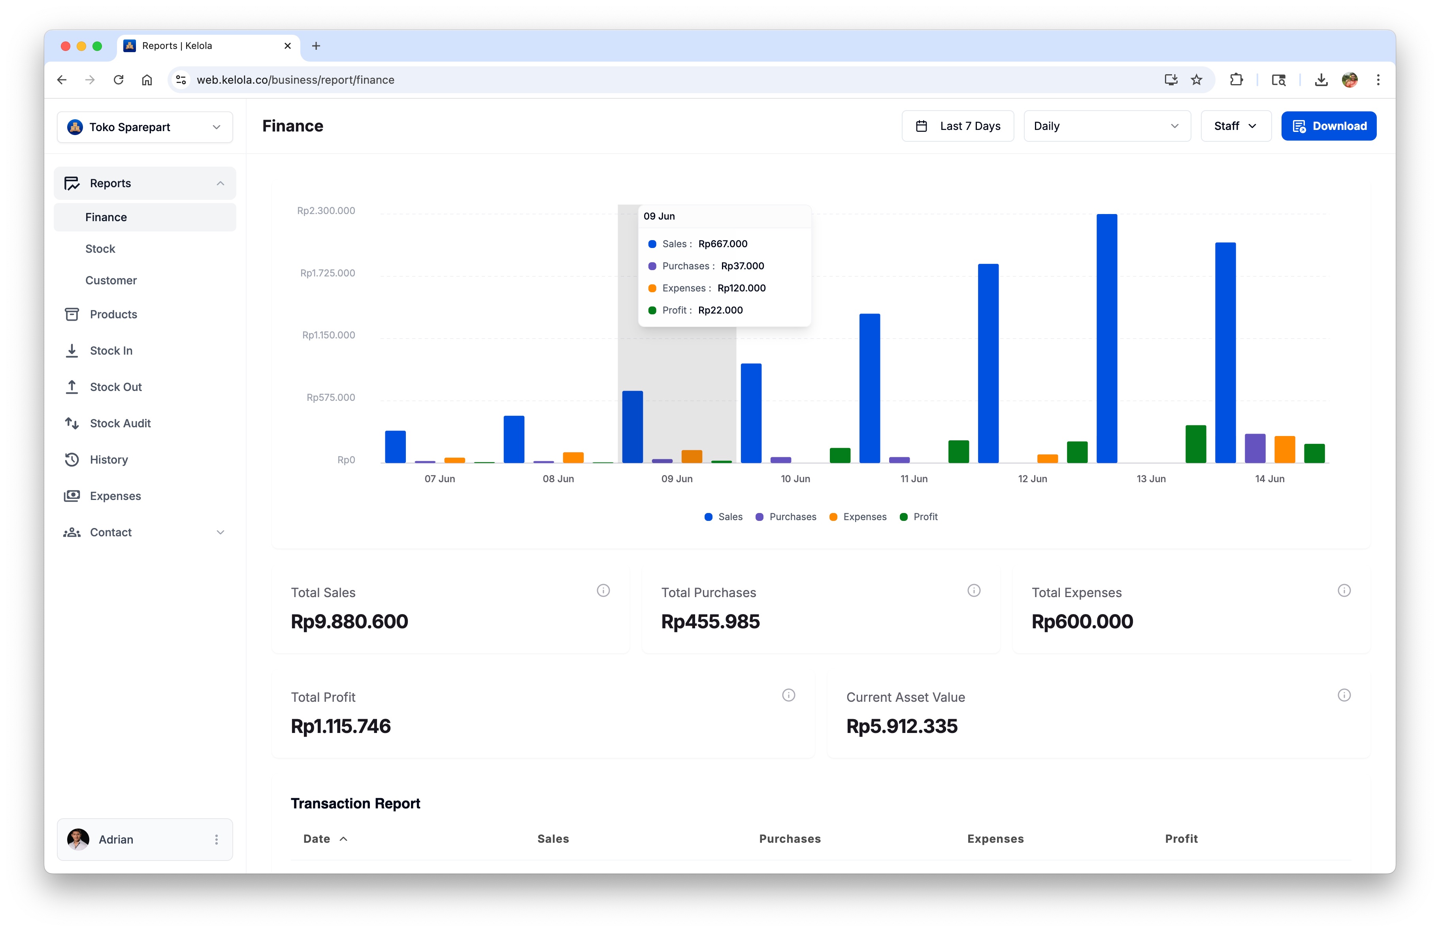The height and width of the screenshot is (932, 1440).
Task: Click the calendar icon in Last 7 Days
Action: tap(922, 126)
